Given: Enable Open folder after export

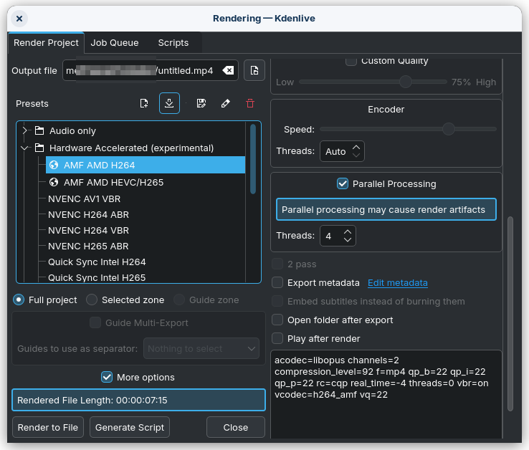Looking at the screenshot, I should tap(277, 320).
